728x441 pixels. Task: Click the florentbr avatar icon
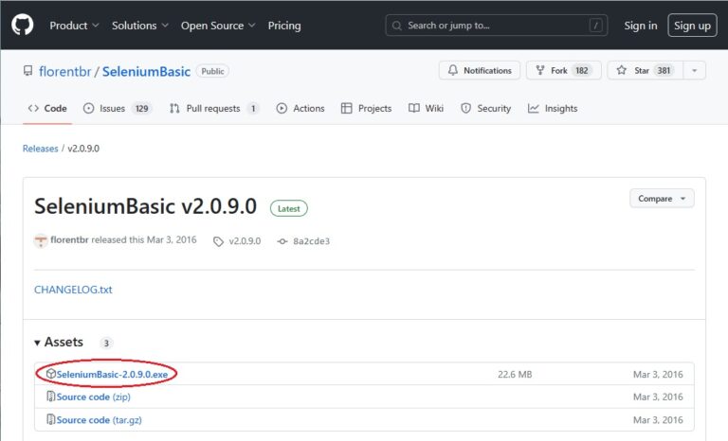(41, 240)
